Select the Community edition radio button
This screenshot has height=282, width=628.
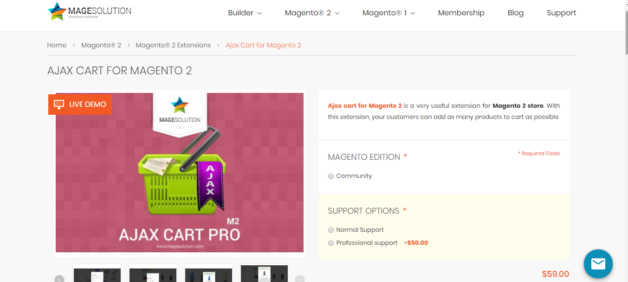(331, 176)
